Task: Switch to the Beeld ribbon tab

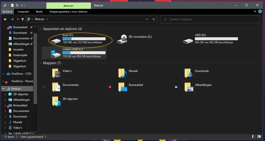Action: coord(39,12)
